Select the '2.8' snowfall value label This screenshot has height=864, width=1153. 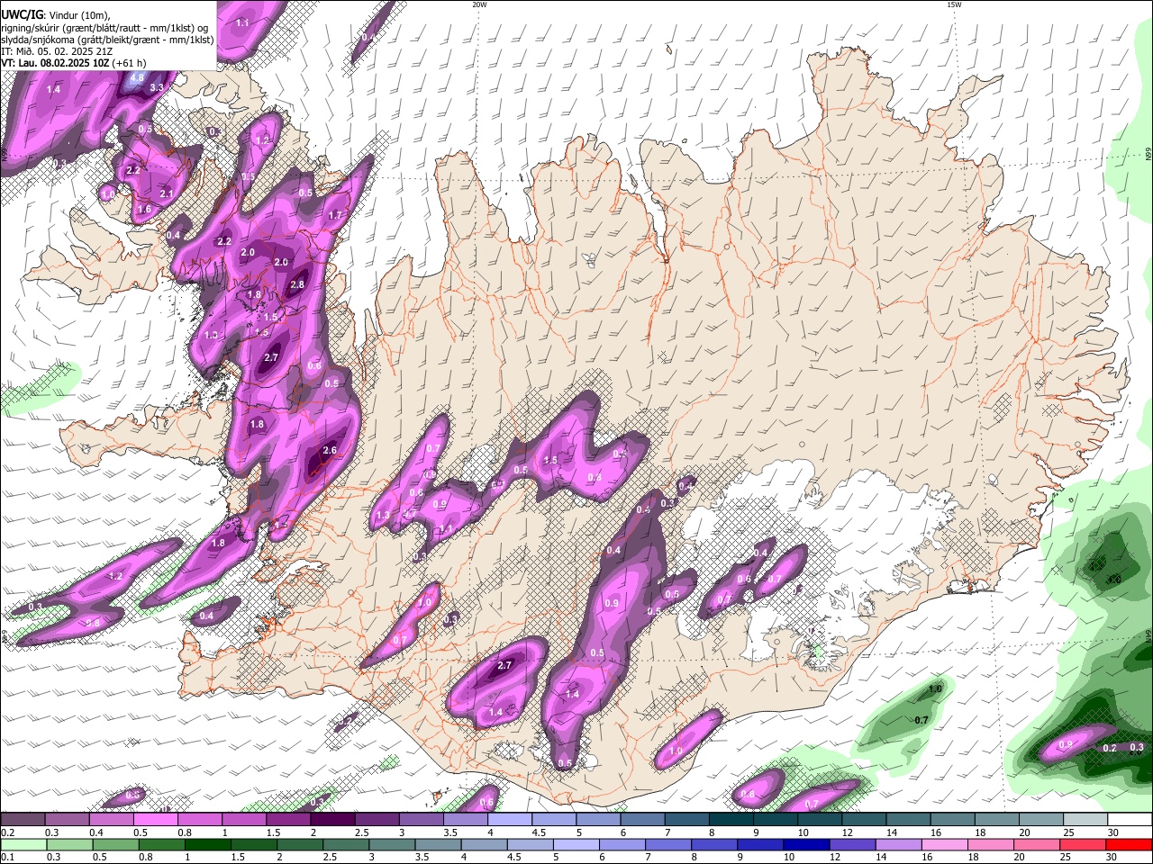[298, 284]
